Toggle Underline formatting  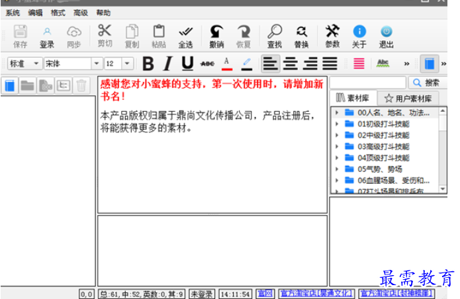(x=187, y=64)
